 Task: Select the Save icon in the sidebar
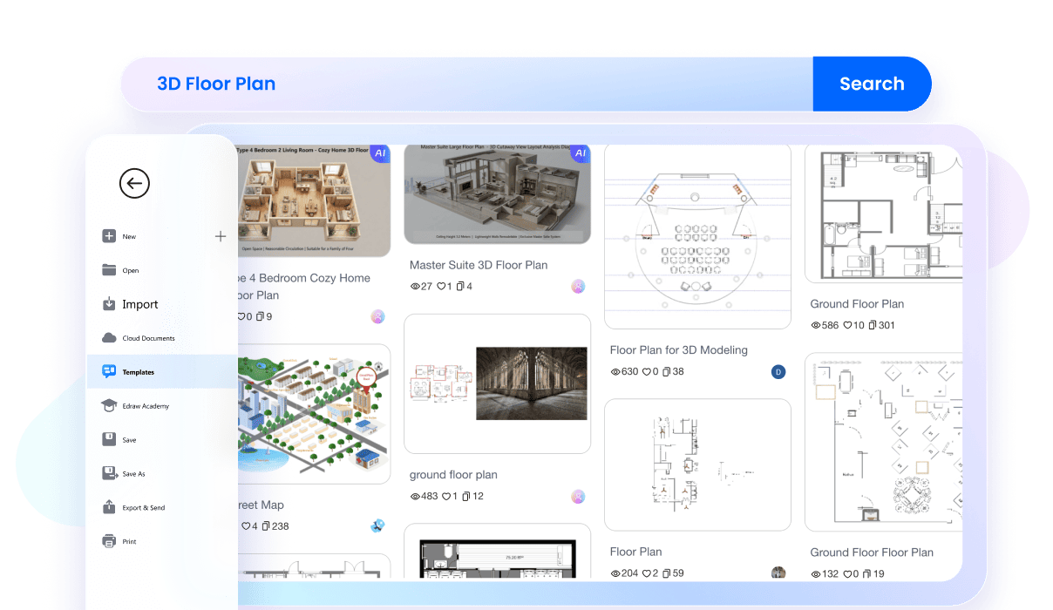(109, 439)
